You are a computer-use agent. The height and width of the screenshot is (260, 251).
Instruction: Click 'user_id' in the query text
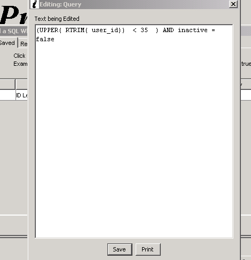coord(105,30)
